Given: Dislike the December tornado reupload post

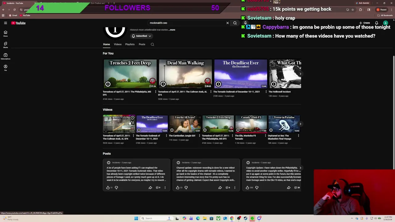Looking at the screenshot, I should click(x=116, y=187).
